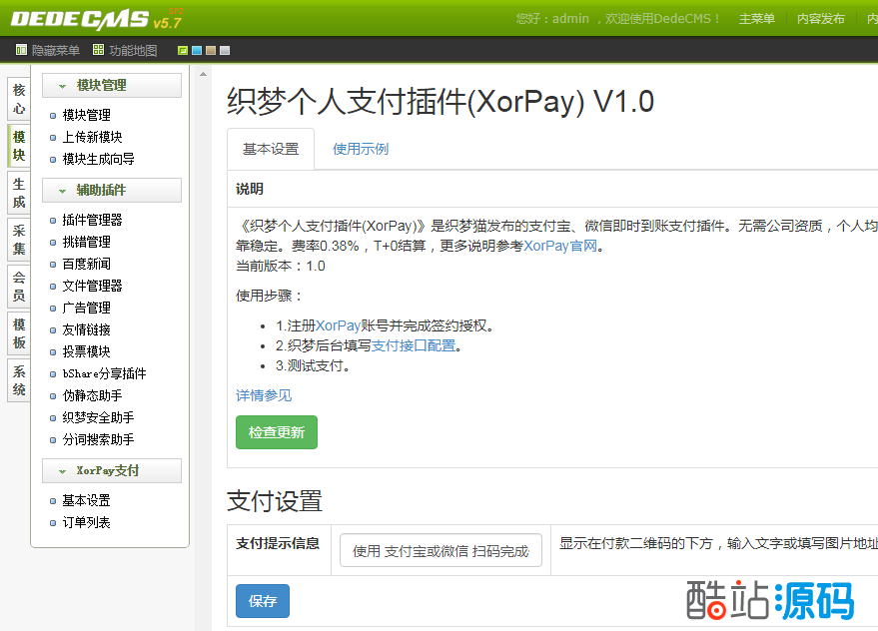This screenshot has height=631, width=878.
Task: Pick the gray skin swatch
Action: [225, 51]
